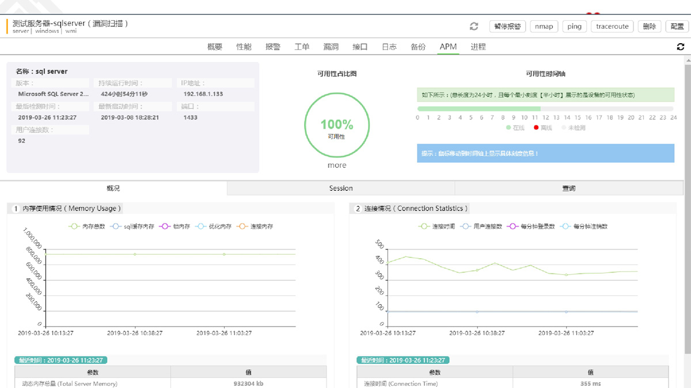The height and width of the screenshot is (388, 691).
Task: Pause alerts with the 暂停报警 button
Action: (x=507, y=26)
